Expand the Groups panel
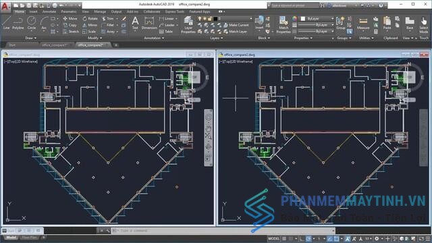Viewport: 432px width, 243px height. coord(344,38)
